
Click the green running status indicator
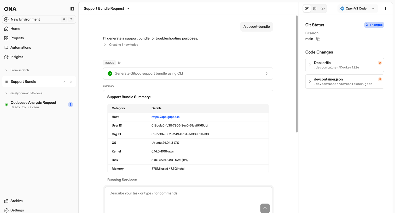[x=7, y=105]
